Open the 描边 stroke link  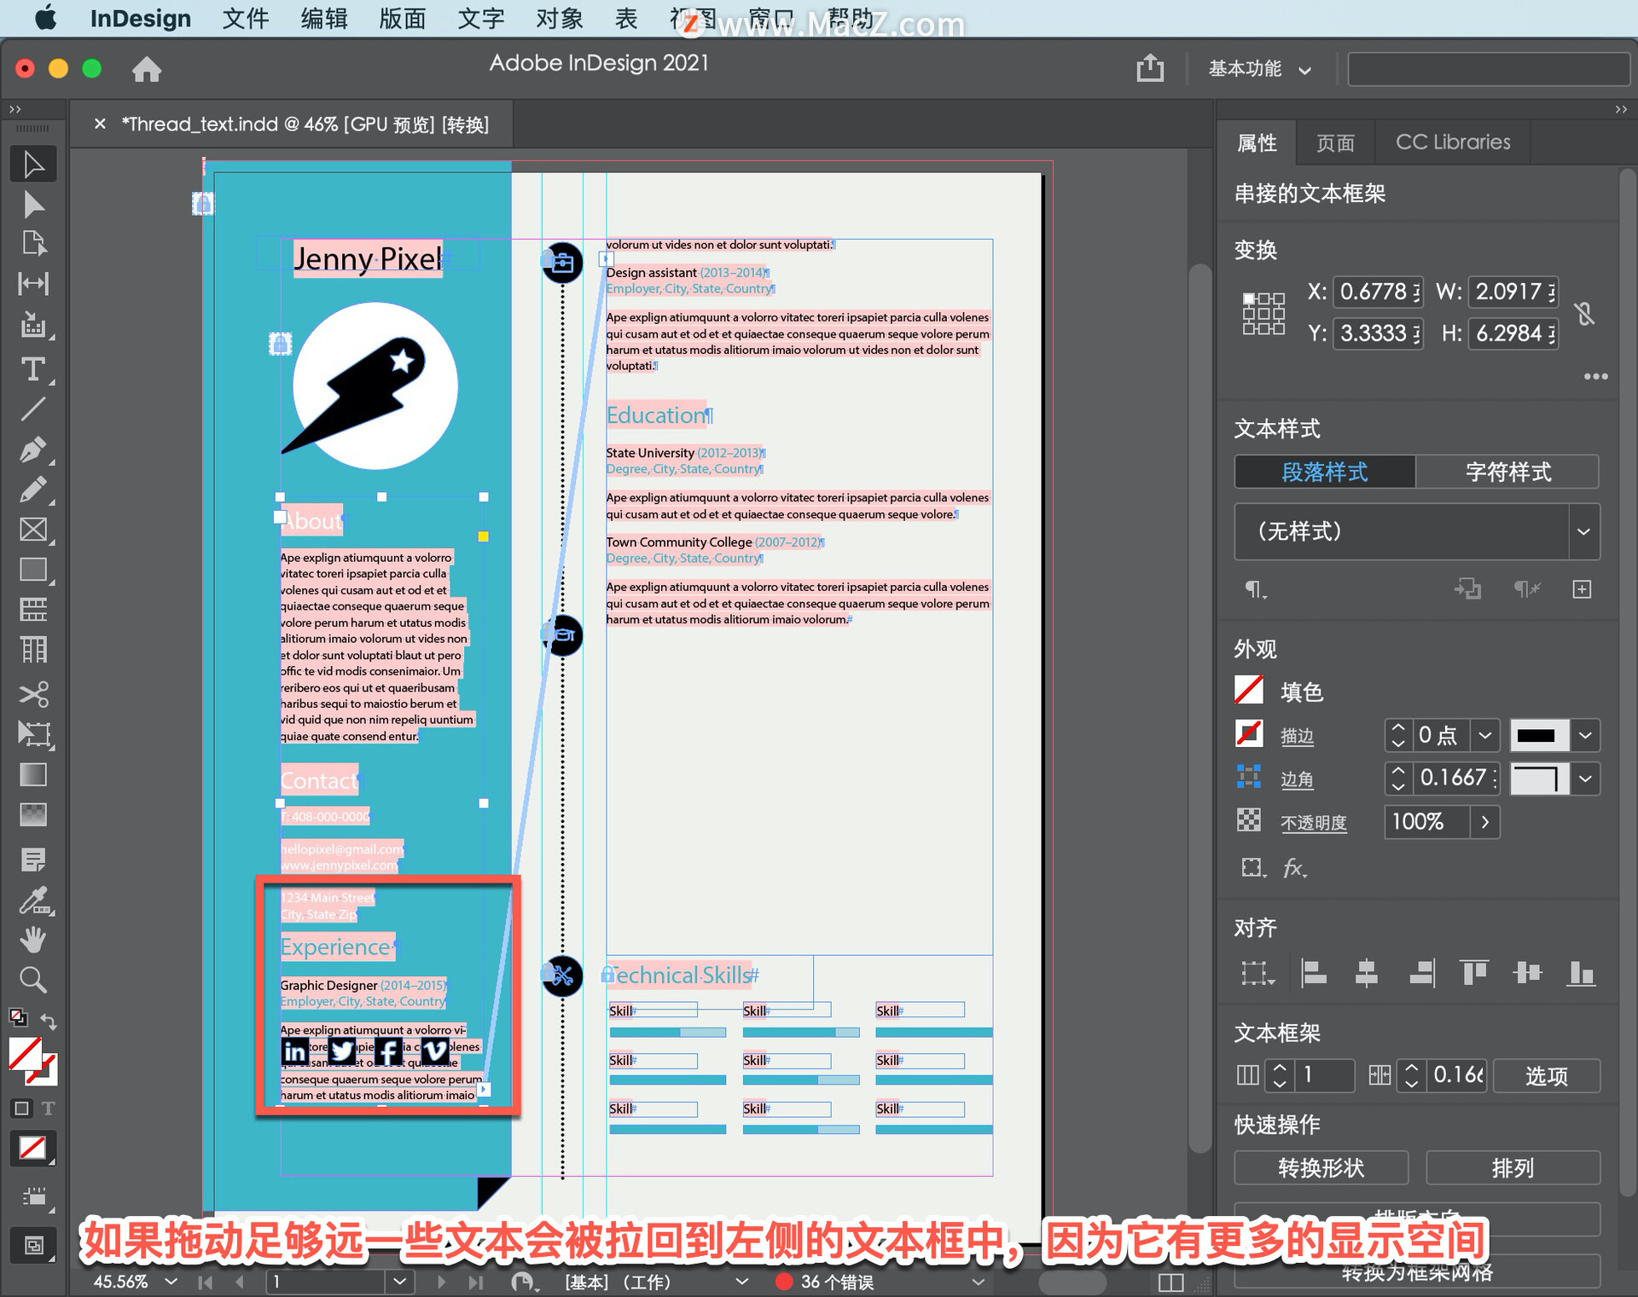[1297, 736]
